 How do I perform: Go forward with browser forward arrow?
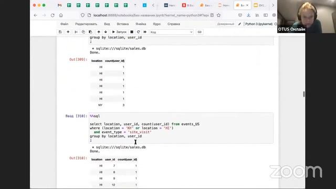coord(44,15)
